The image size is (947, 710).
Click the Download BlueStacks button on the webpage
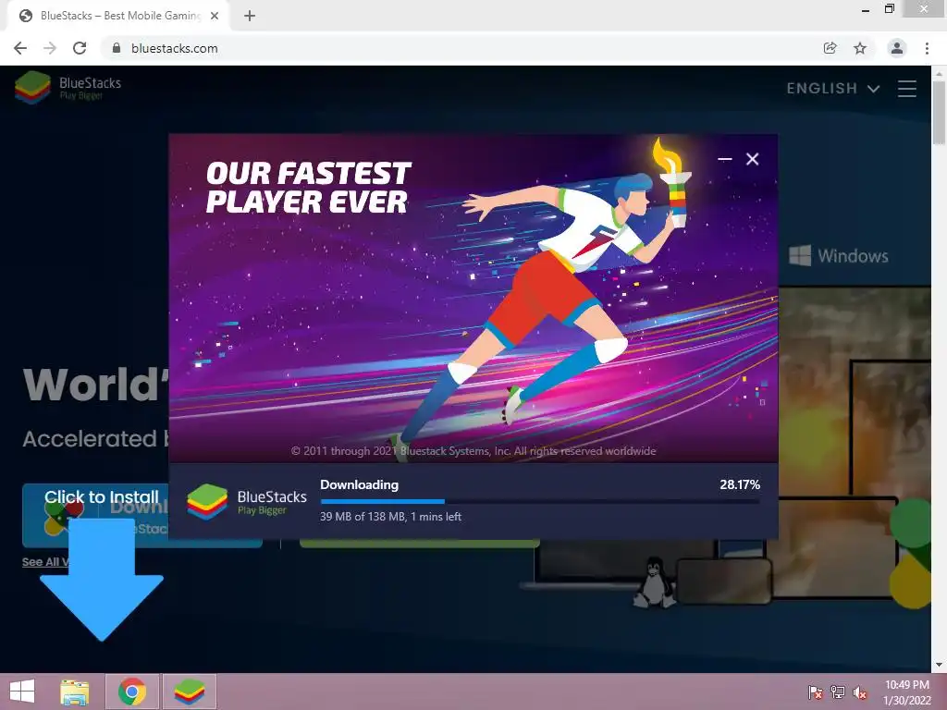pyautogui.click(x=142, y=515)
